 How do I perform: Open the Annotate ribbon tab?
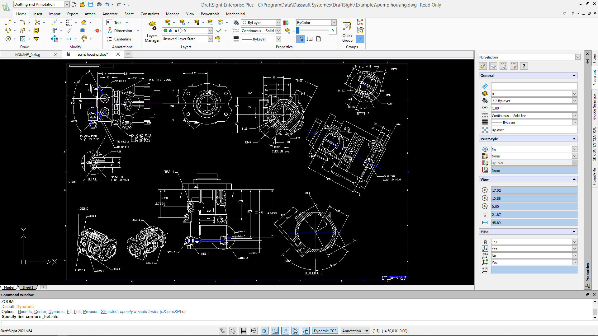click(110, 14)
